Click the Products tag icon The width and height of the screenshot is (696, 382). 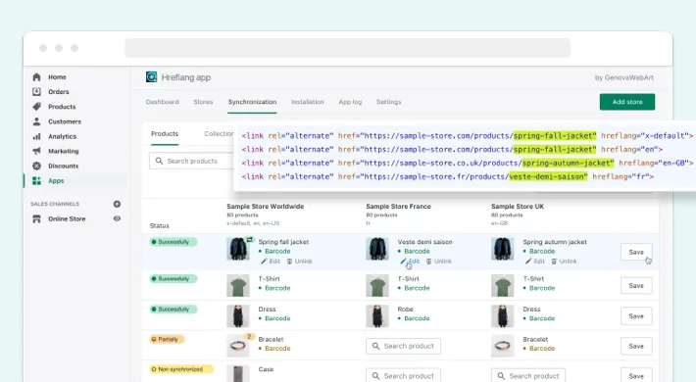pos(37,107)
